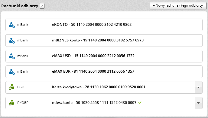Open the question mark help next to Rachunki odbiorcy
This screenshot has height=118, width=208.
(x=42, y=6)
